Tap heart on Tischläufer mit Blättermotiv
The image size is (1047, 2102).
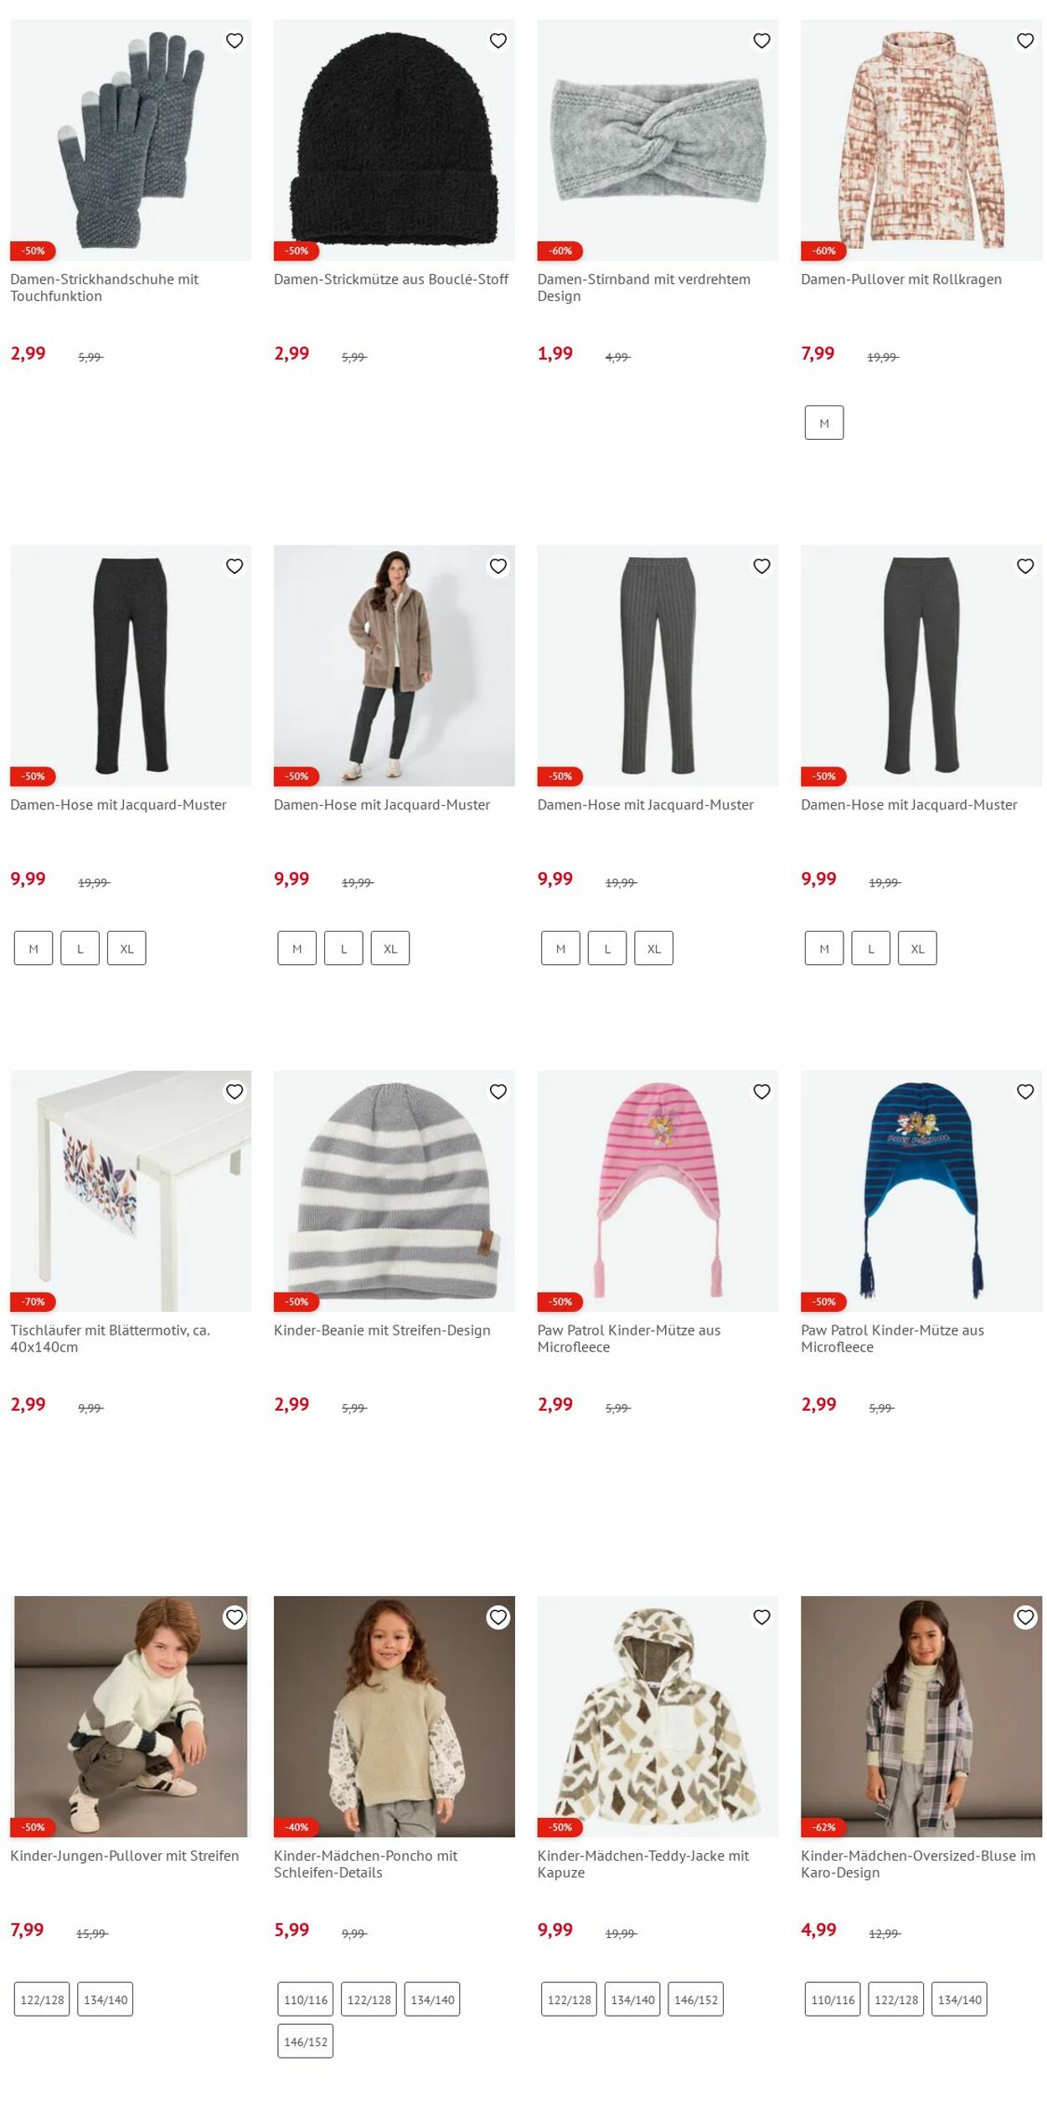235,1092
